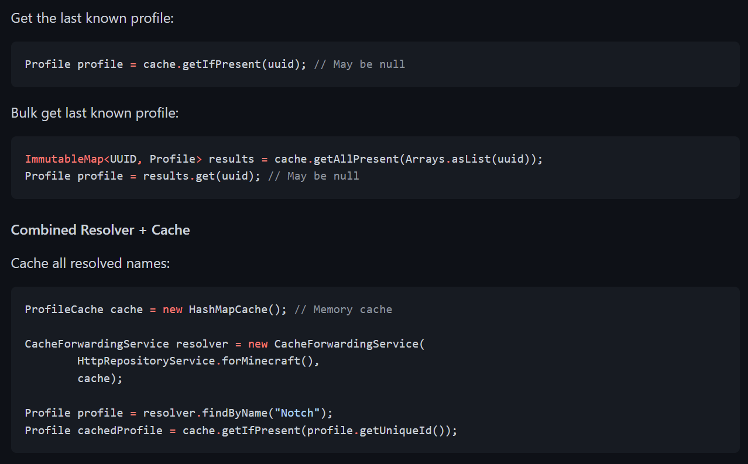
Task: Click 'ProfileCache cache' declaration
Action: click(x=84, y=310)
